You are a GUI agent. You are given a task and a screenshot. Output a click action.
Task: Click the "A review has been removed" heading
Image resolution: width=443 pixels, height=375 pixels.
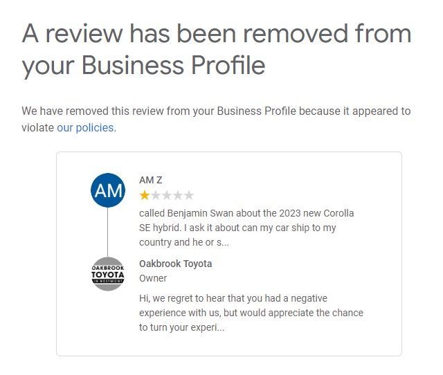[216, 33]
